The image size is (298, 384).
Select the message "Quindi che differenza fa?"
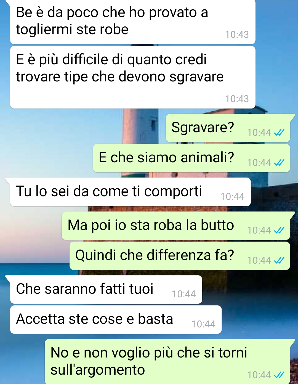coord(180,256)
